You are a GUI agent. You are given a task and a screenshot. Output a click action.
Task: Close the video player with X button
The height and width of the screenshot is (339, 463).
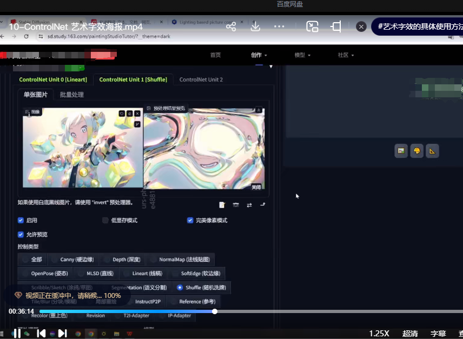point(361,27)
